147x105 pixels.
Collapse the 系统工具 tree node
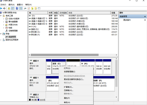[1, 16]
